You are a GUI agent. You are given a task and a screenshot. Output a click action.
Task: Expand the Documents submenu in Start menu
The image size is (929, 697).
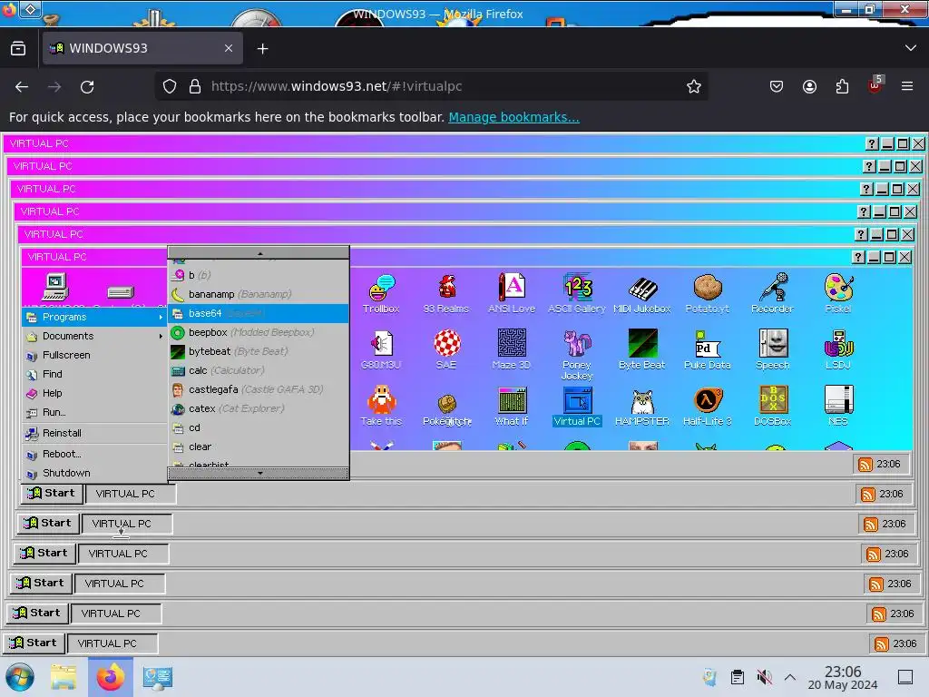pos(94,336)
